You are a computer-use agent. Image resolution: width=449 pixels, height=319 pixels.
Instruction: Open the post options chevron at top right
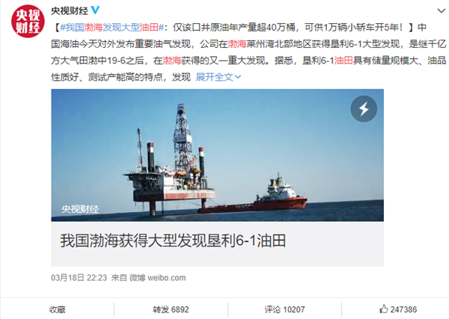(x=442, y=11)
